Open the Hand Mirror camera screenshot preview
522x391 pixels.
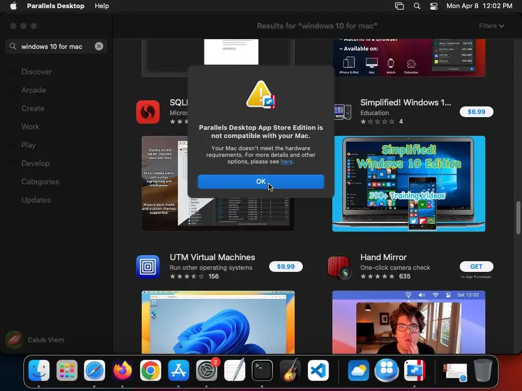[x=409, y=322]
